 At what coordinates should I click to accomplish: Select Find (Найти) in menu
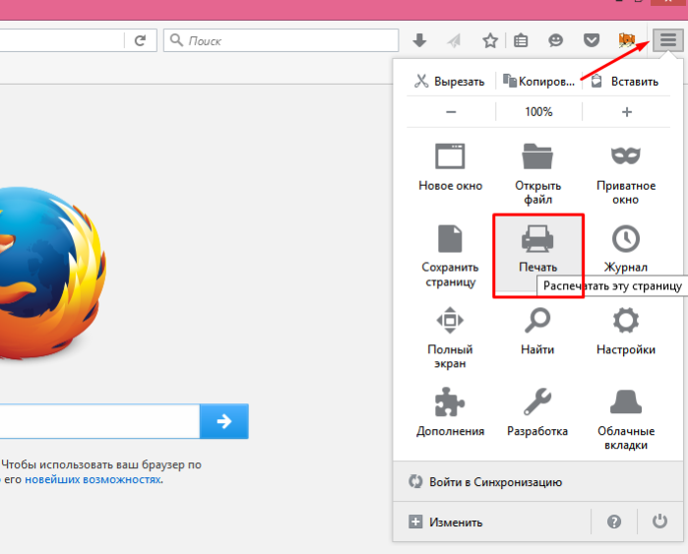[537, 332]
